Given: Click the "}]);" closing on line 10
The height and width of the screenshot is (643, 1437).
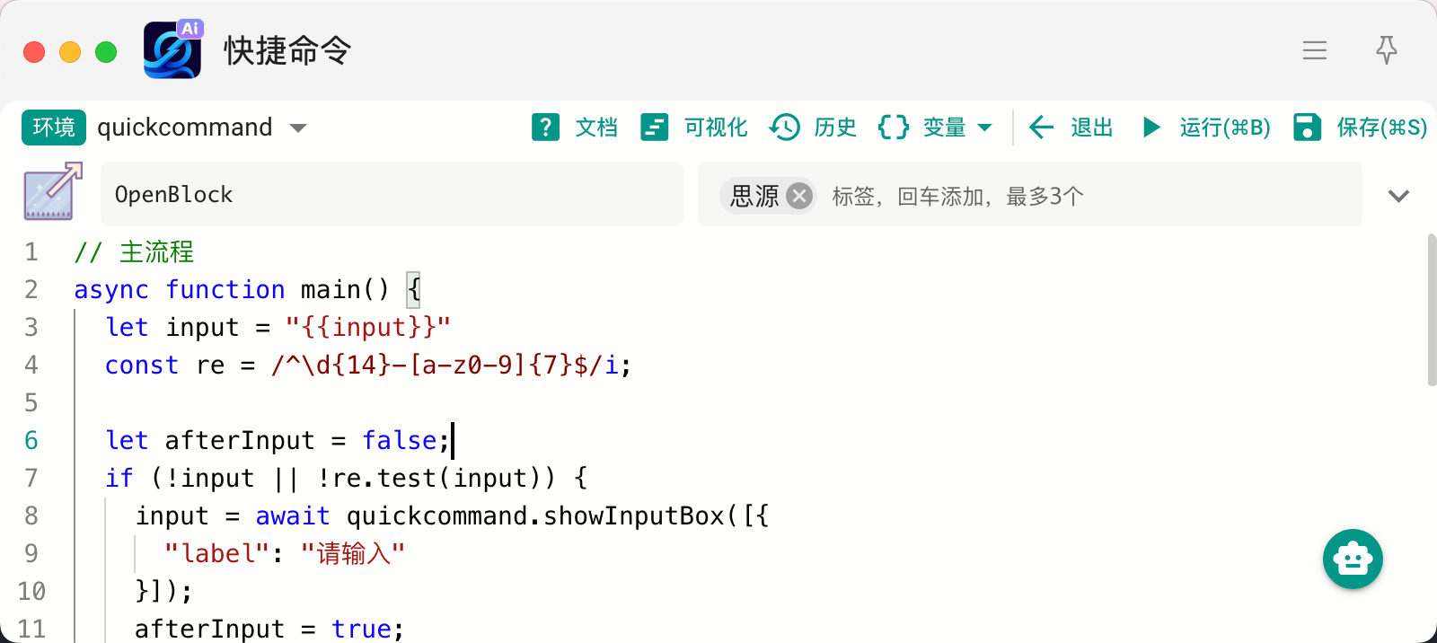Looking at the screenshot, I should click(164, 591).
